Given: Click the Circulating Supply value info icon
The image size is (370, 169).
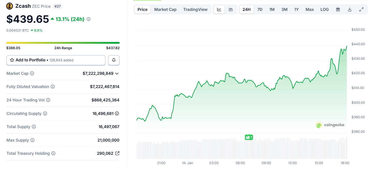Looking at the screenshot, I should [x=117, y=113].
